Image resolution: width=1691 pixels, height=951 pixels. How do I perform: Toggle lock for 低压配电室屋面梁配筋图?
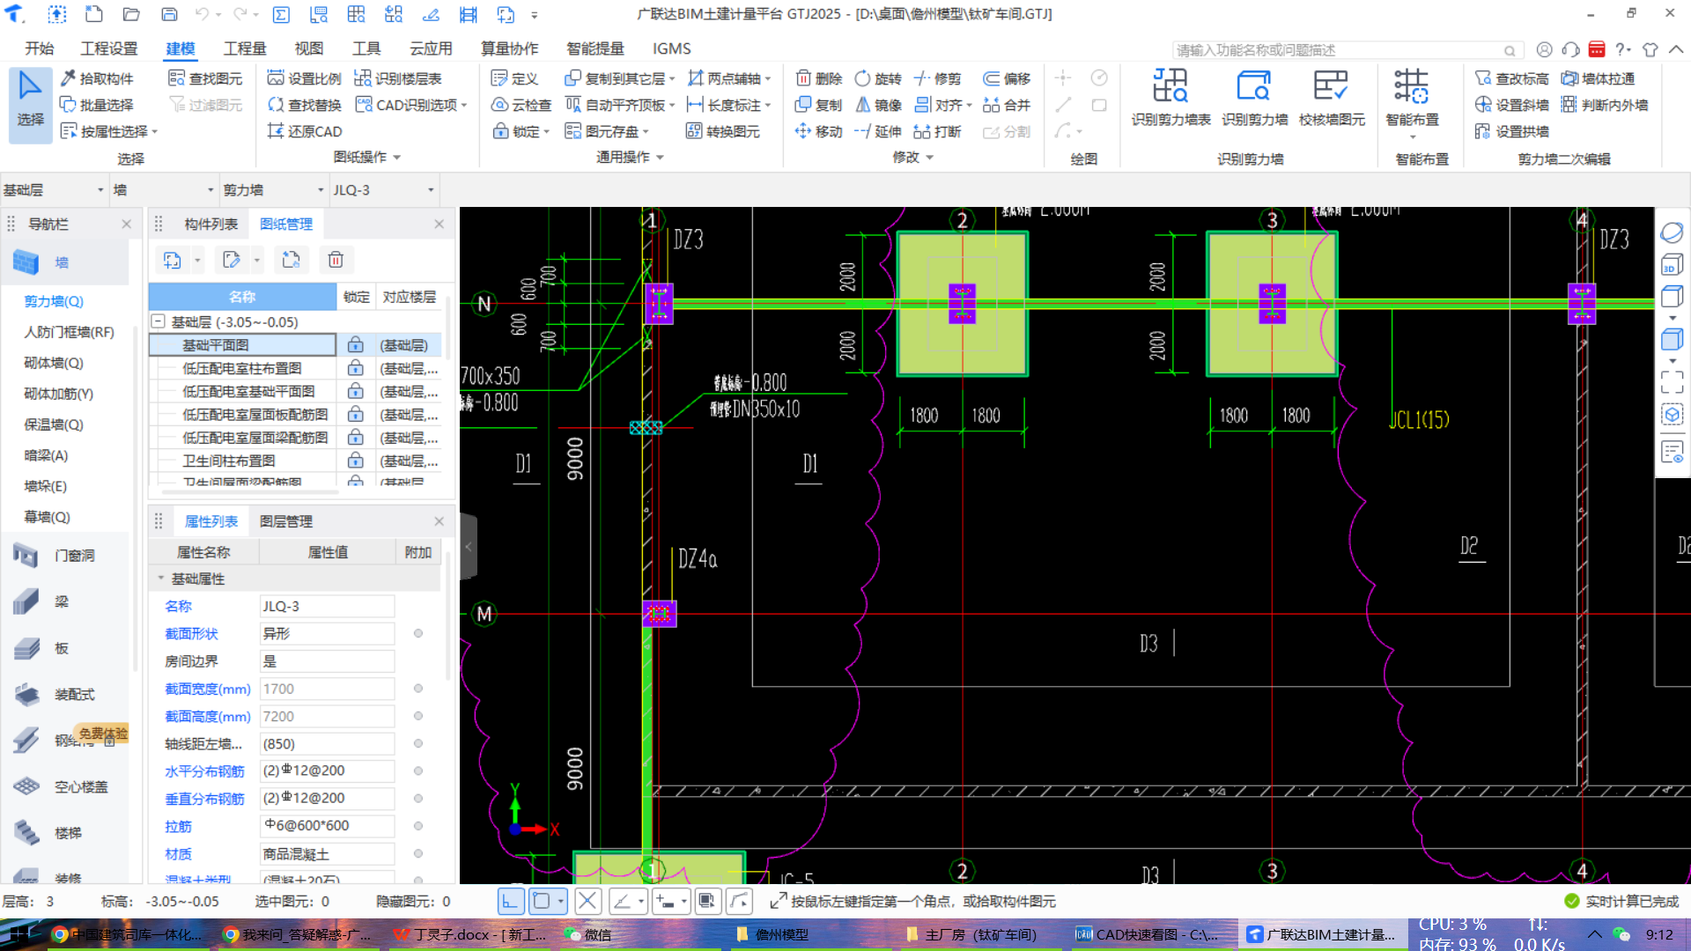point(355,438)
